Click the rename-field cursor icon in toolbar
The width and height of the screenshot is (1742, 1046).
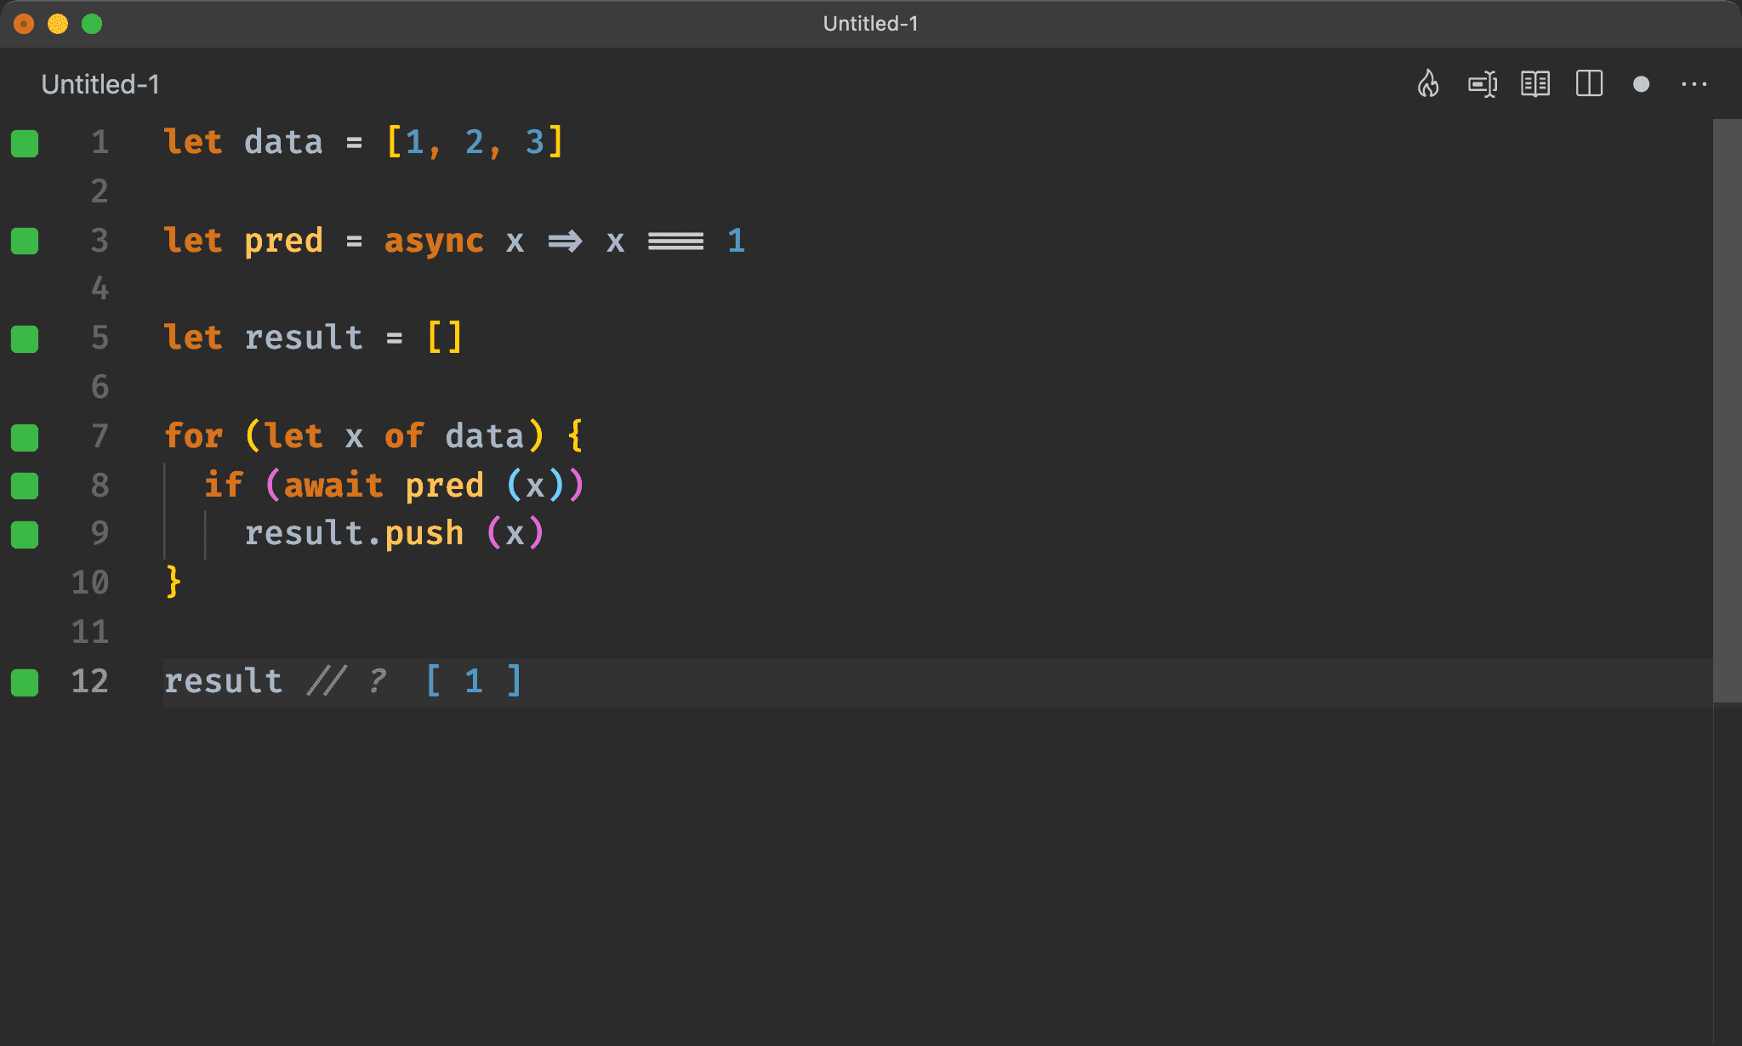pos(1482,84)
